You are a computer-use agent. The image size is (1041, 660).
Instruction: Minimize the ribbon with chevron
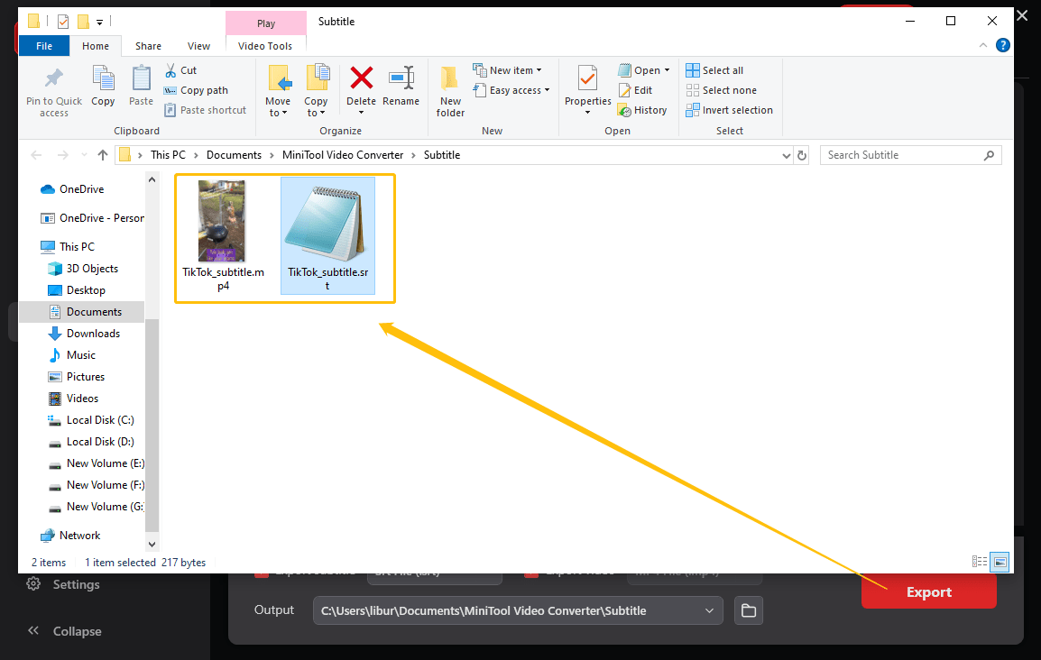click(982, 45)
